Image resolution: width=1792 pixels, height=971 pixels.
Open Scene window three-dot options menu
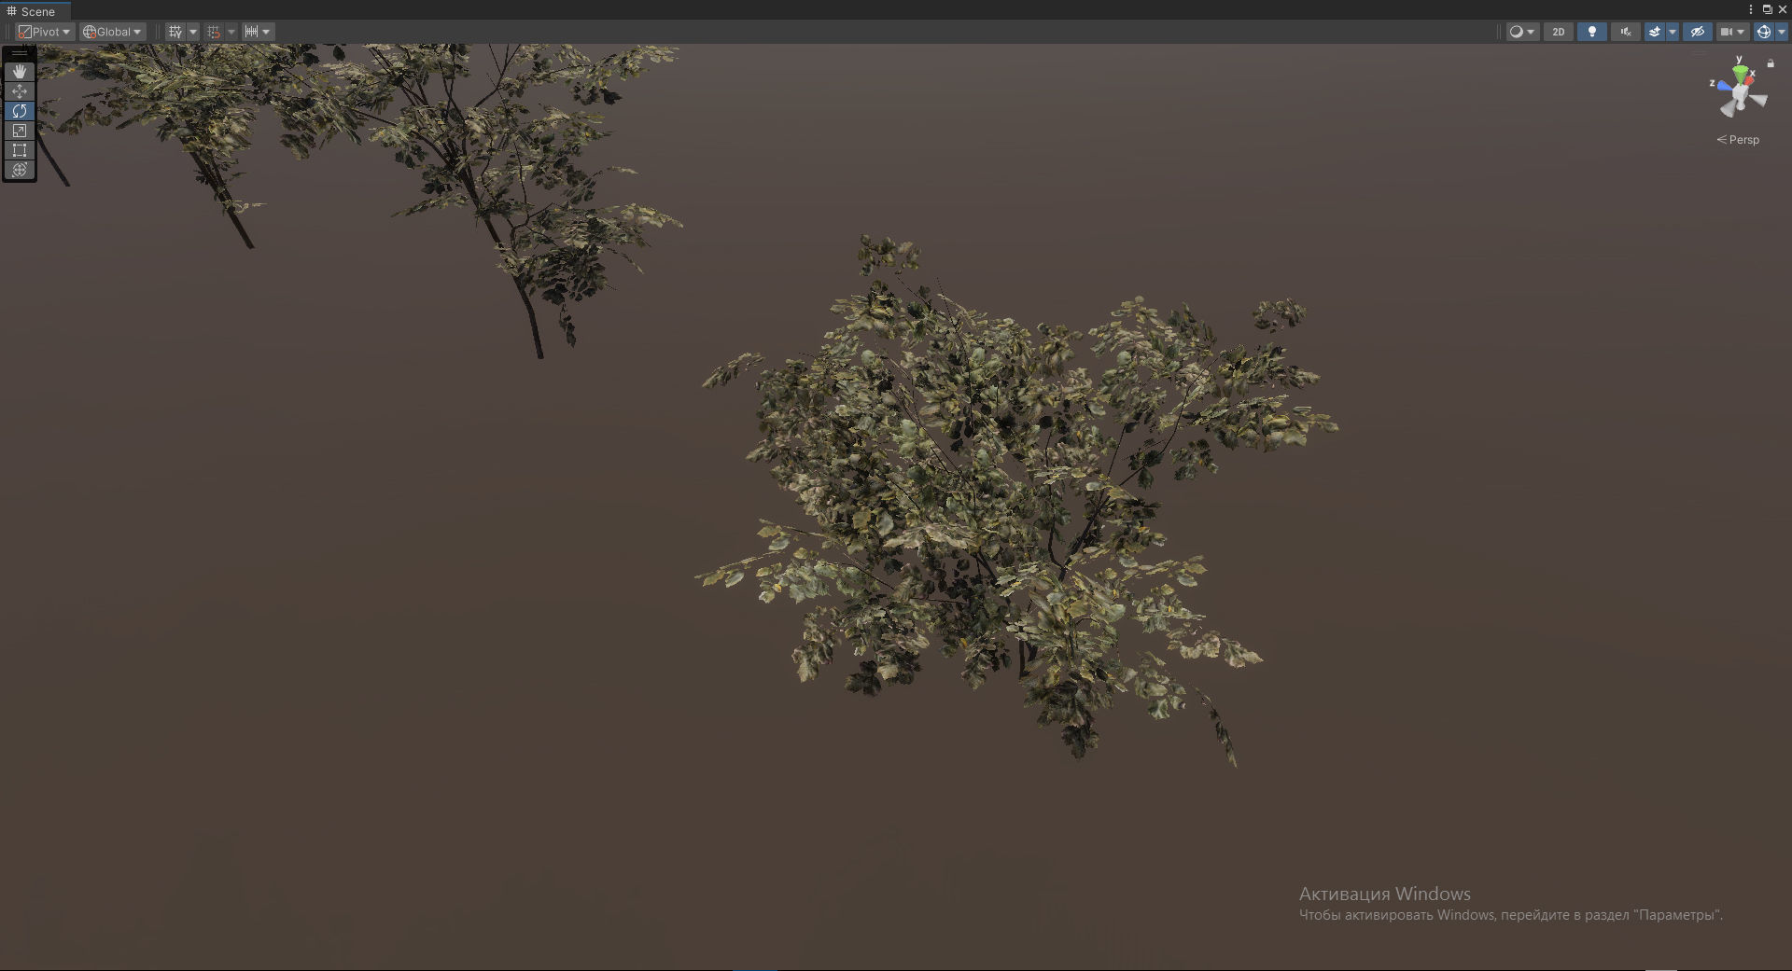click(x=1751, y=9)
